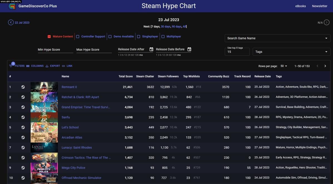Go to next page of results

coord(325,66)
